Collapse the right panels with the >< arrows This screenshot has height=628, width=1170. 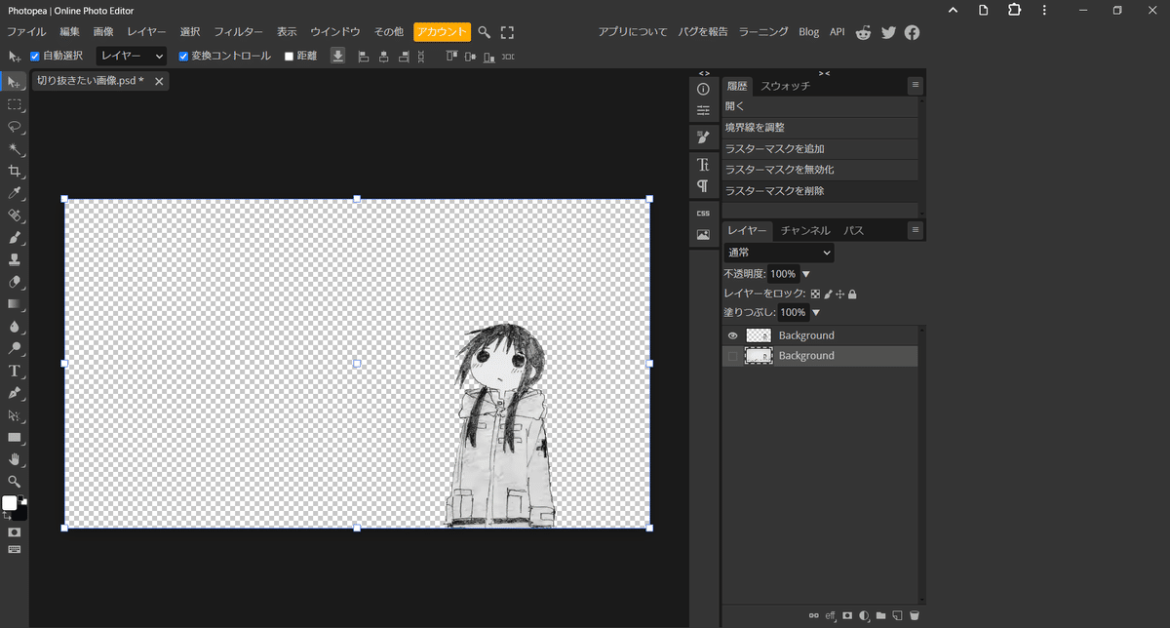coord(824,73)
